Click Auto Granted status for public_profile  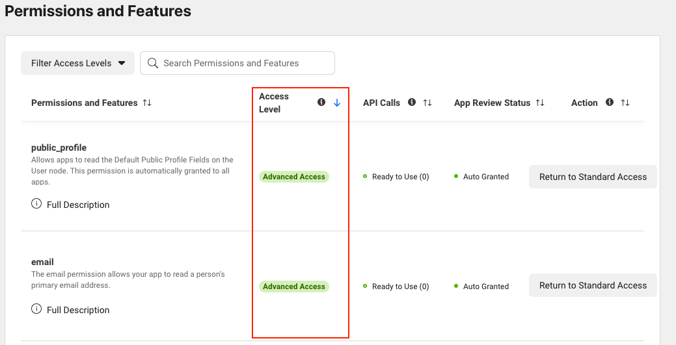tap(481, 177)
